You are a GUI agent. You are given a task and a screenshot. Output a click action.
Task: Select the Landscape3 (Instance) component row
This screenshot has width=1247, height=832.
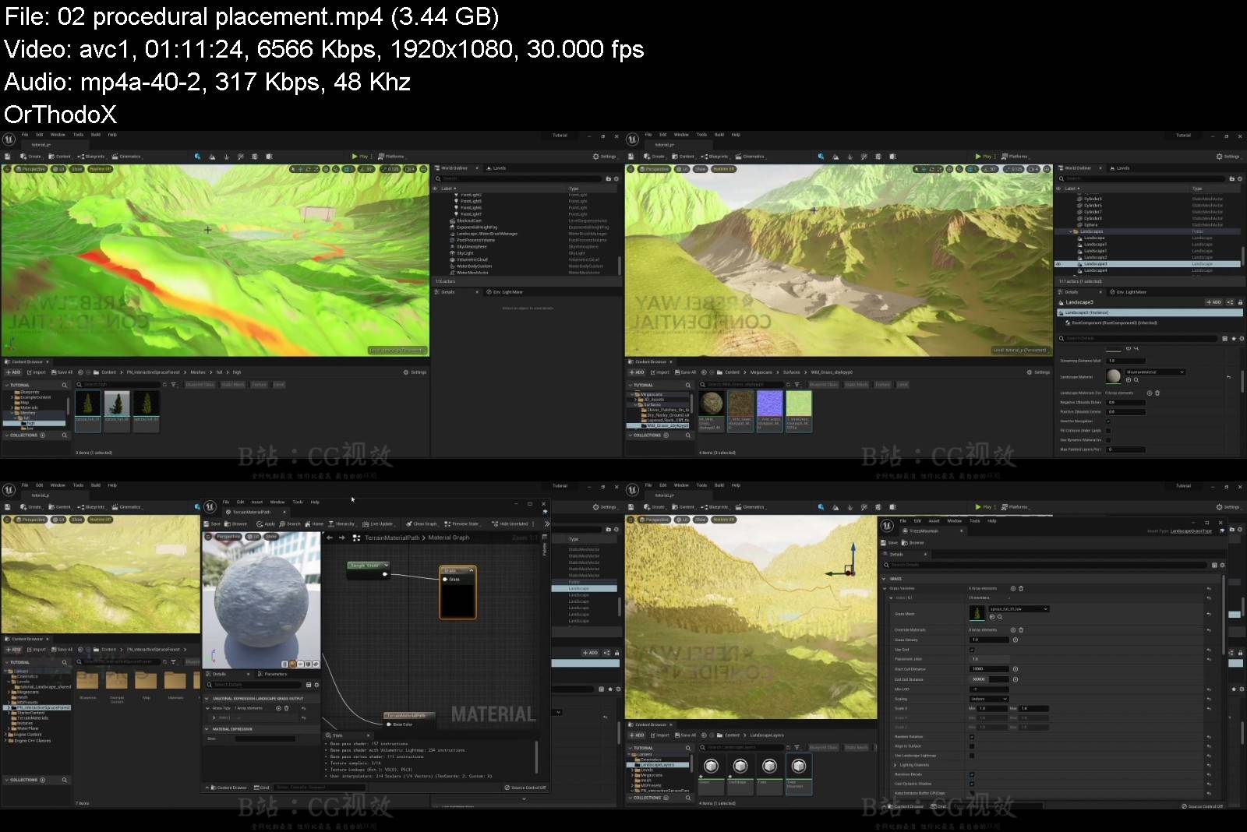click(x=1150, y=312)
